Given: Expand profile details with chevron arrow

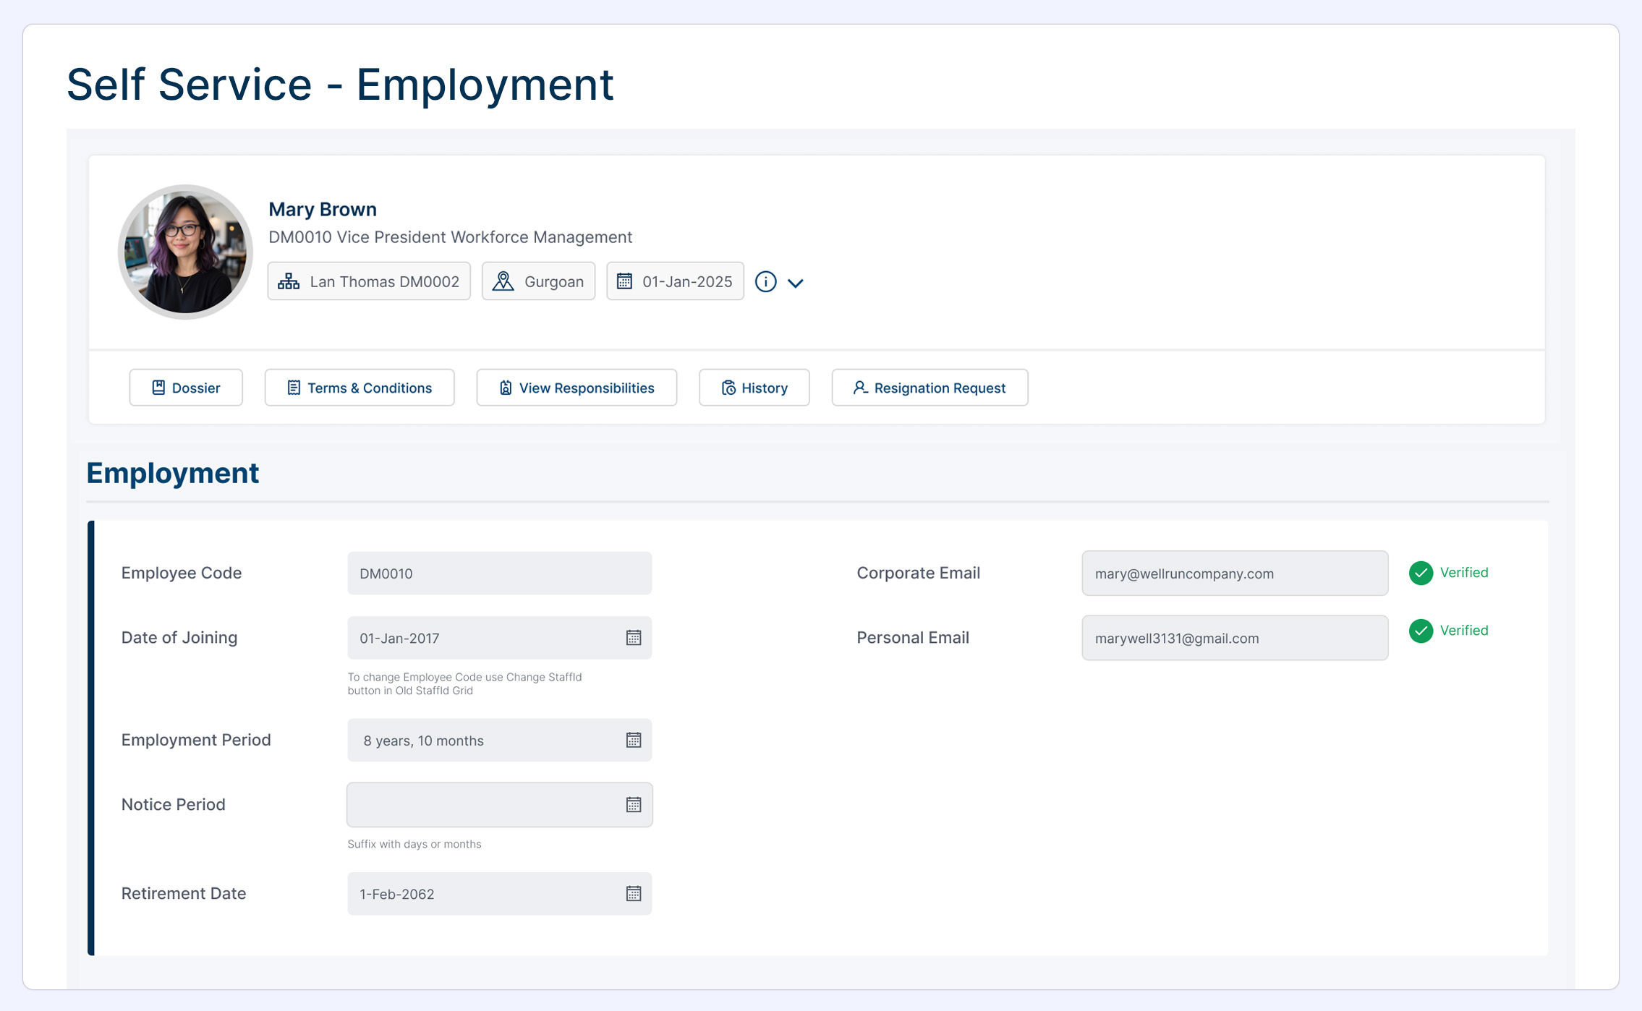Looking at the screenshot, I should tap(795, 283).
